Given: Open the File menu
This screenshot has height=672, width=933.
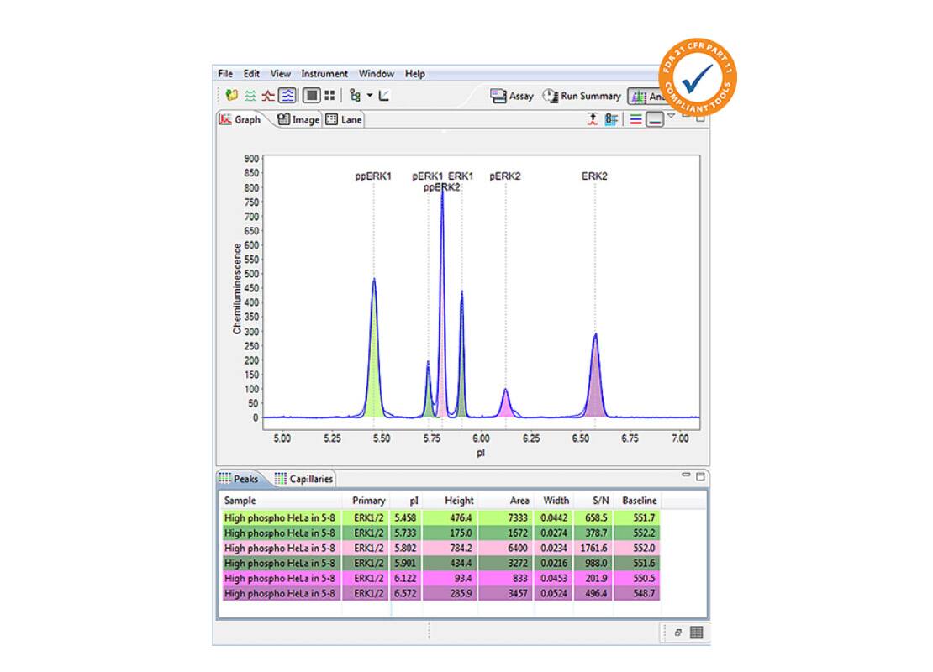Looking at the screenshot, I should [x=225, y=74].
